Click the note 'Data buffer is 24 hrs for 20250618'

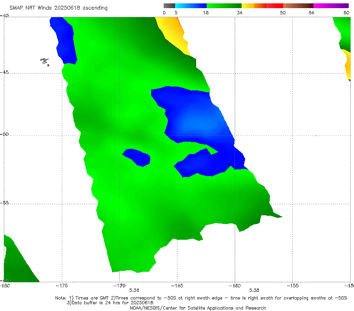coord(110,303)
